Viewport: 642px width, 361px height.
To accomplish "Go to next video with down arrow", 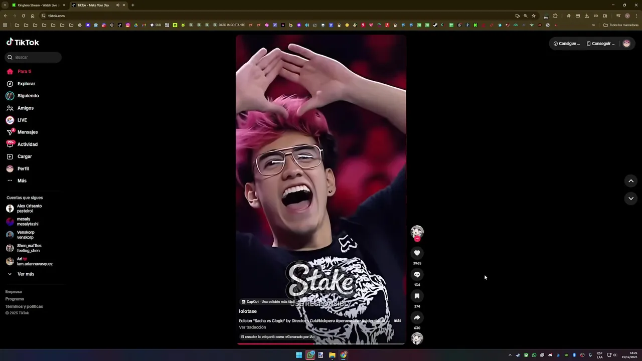I will [631, 199].
